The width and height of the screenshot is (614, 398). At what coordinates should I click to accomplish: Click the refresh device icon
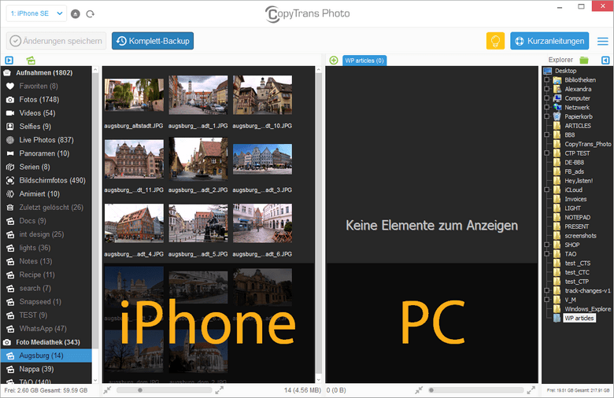[91, 14]
